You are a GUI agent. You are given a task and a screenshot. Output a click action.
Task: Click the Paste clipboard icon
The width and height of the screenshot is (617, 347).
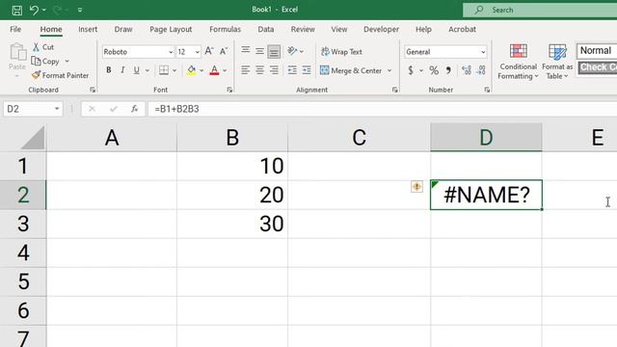pyautogui.click(x=17, y=52)
